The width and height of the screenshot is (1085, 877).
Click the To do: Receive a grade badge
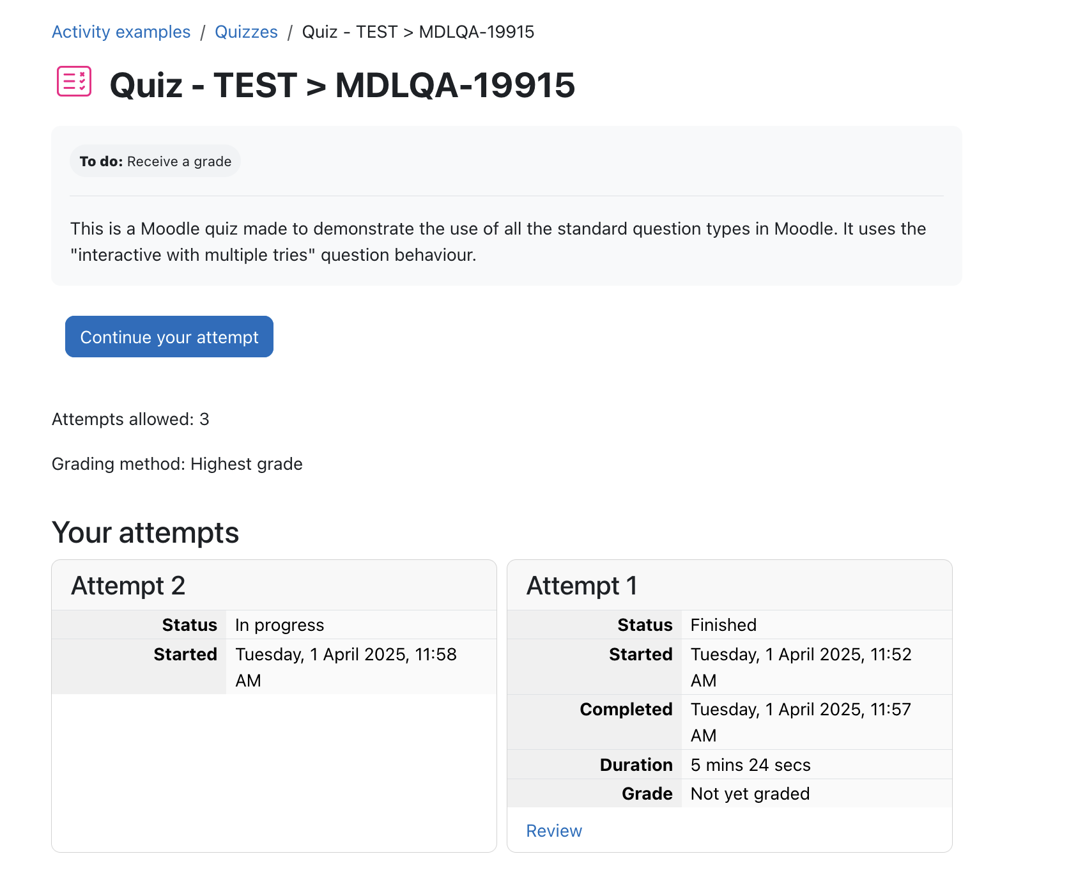(x=155, y=161)
